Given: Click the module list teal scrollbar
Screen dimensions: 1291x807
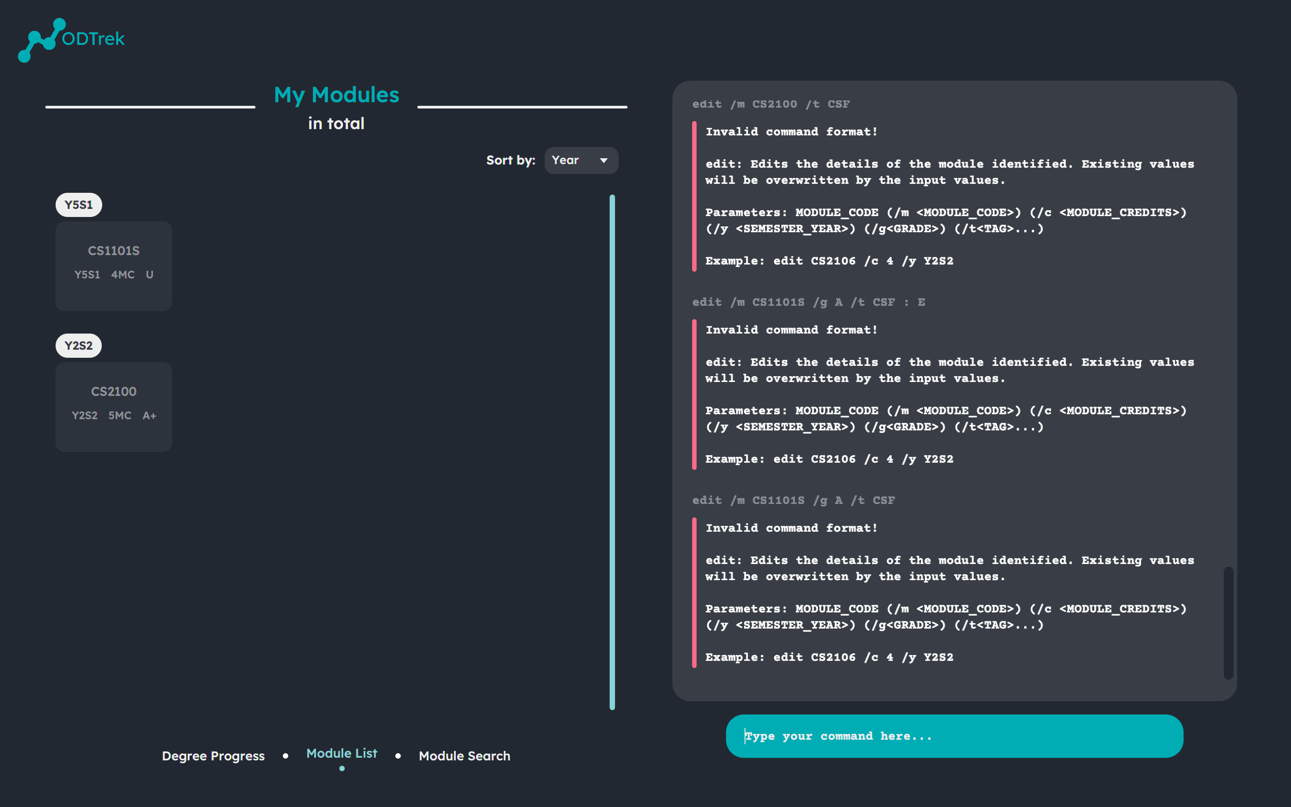Looking at the screenshot, I should [x=612, y=451].
